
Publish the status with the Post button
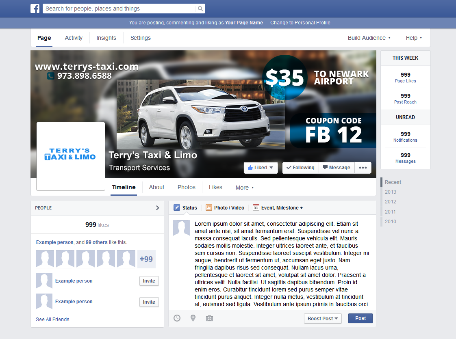[x=360, y=318]
